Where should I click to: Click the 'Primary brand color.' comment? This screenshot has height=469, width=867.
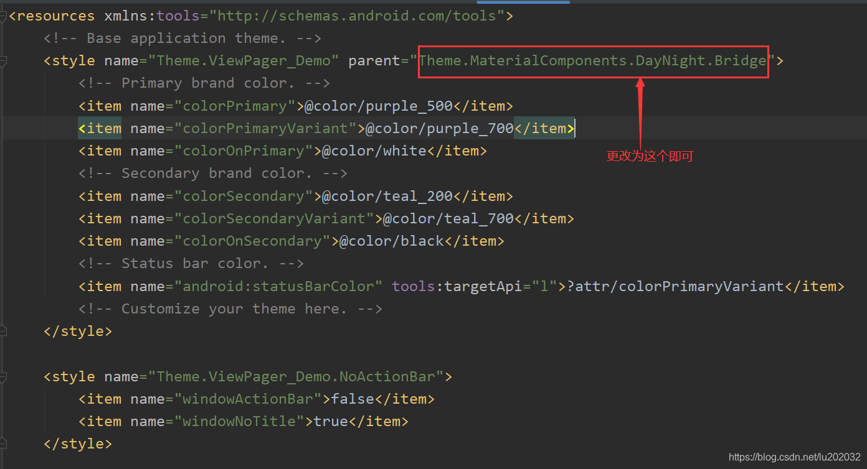[x=204, y=83]
